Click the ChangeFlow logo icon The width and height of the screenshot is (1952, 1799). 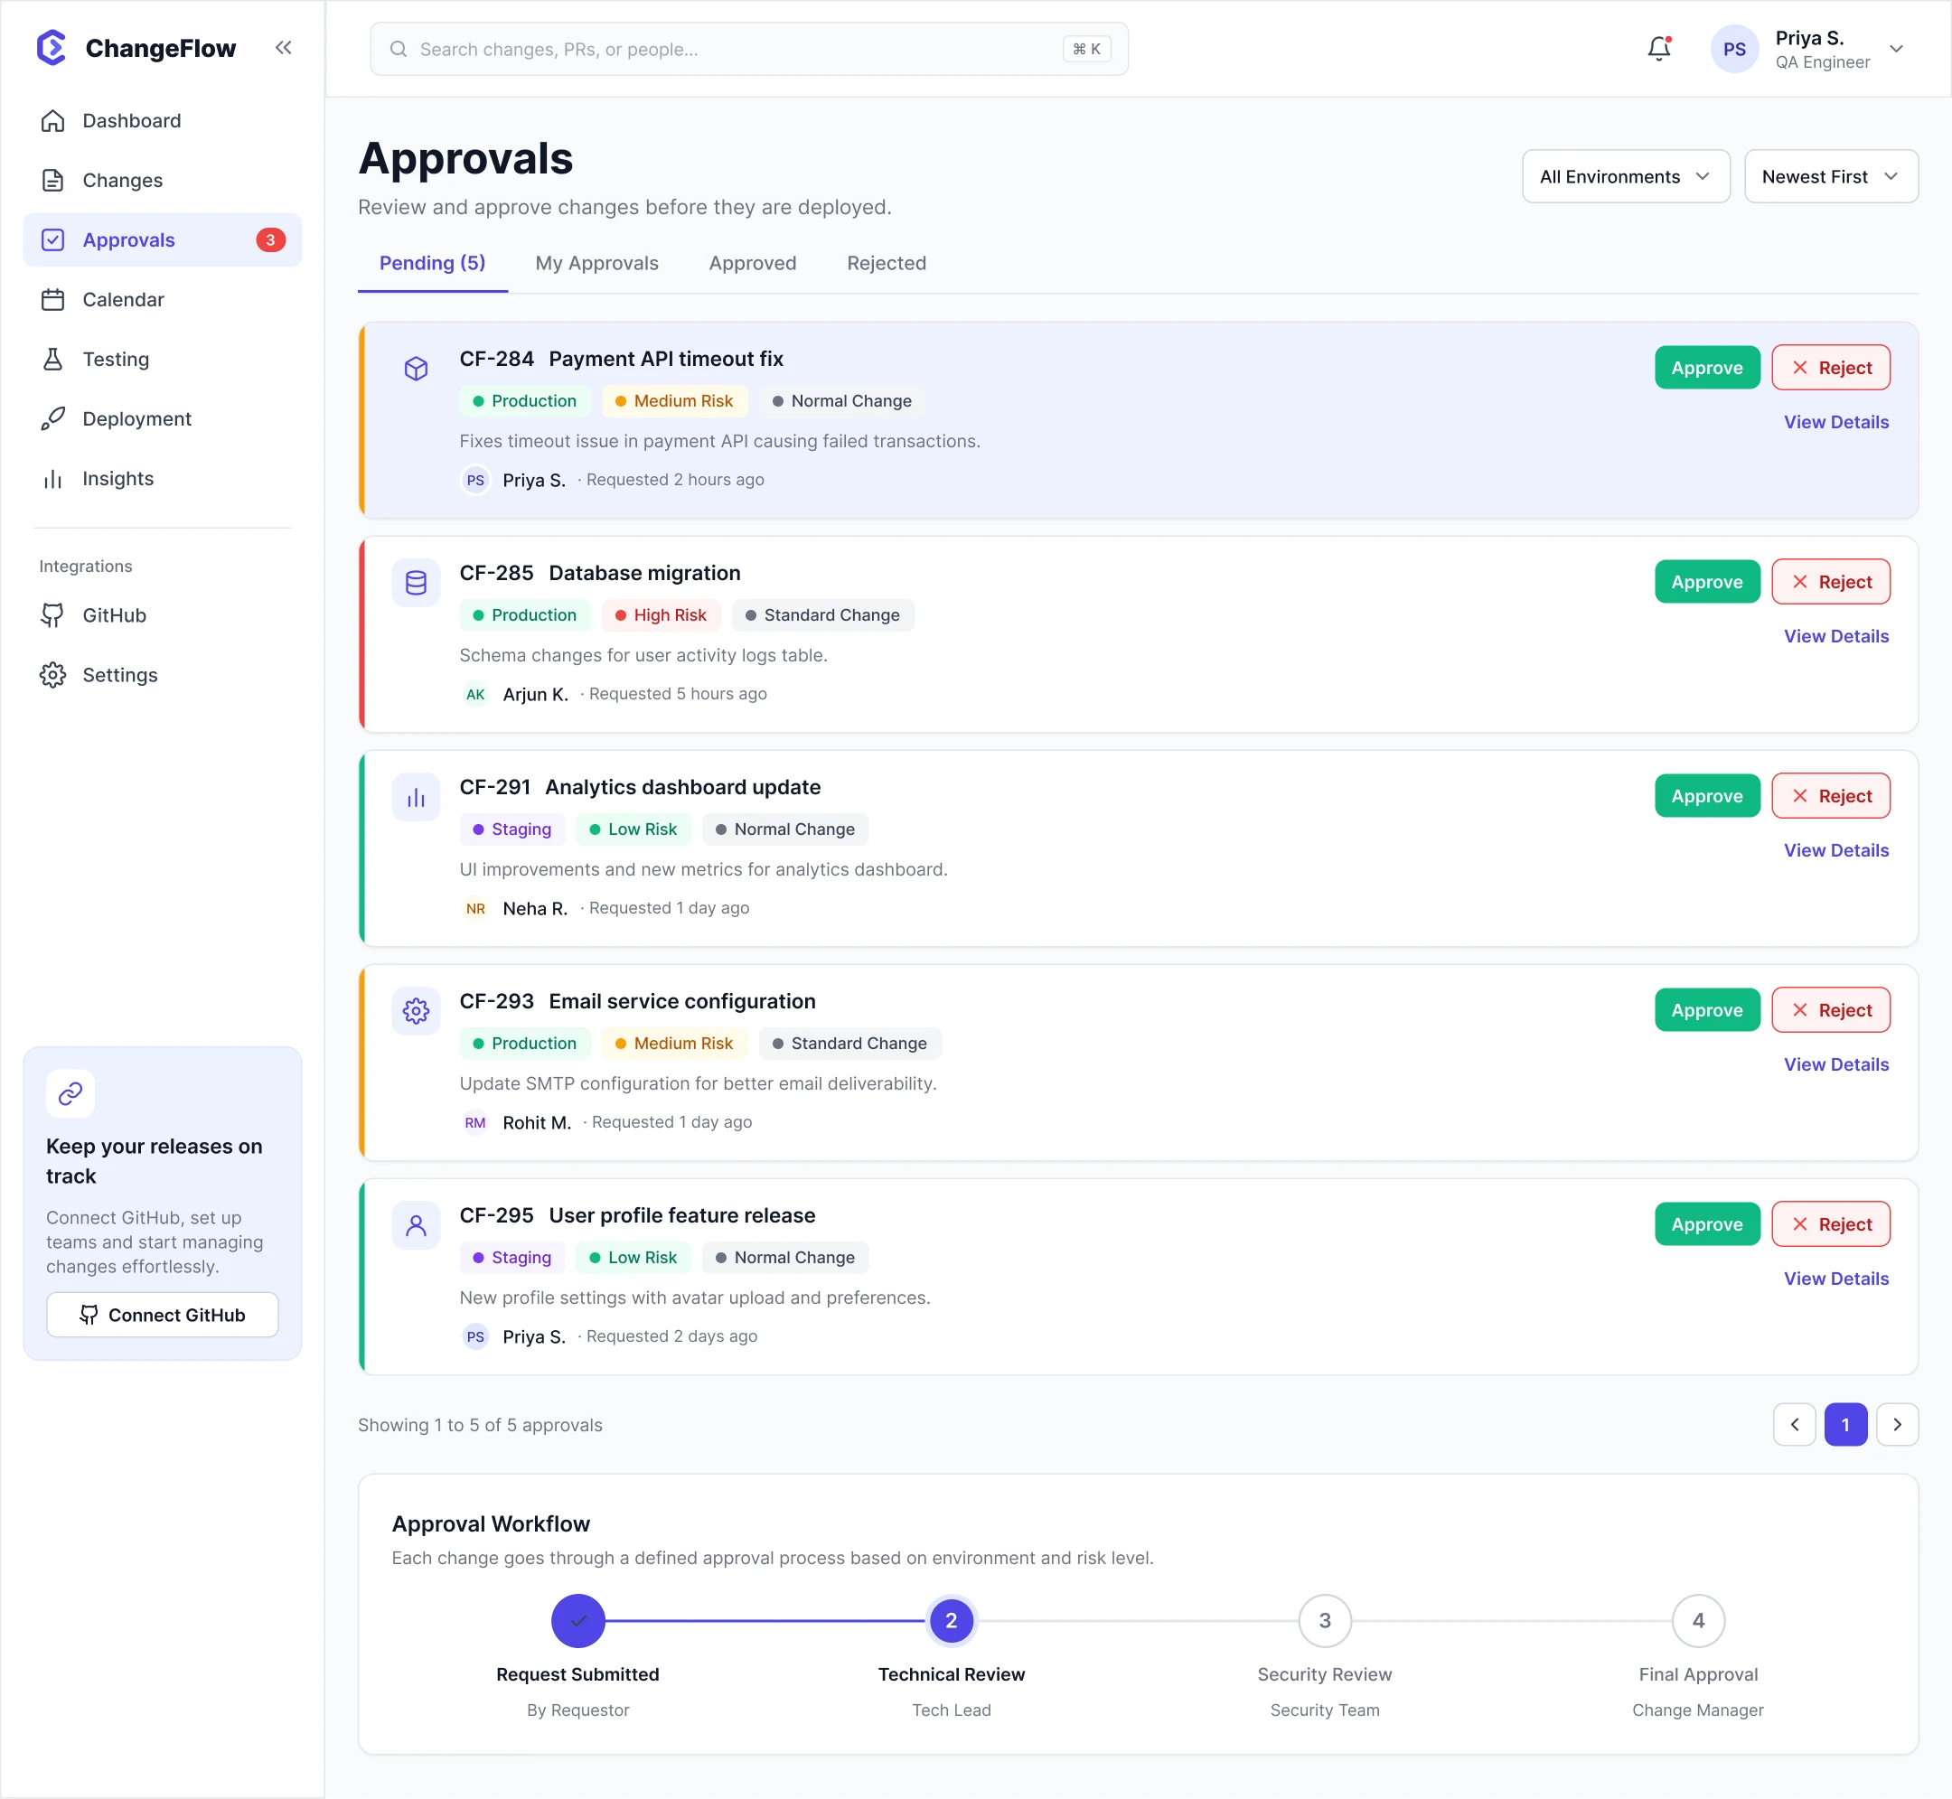pyautogui.click(x=51, y=48)
